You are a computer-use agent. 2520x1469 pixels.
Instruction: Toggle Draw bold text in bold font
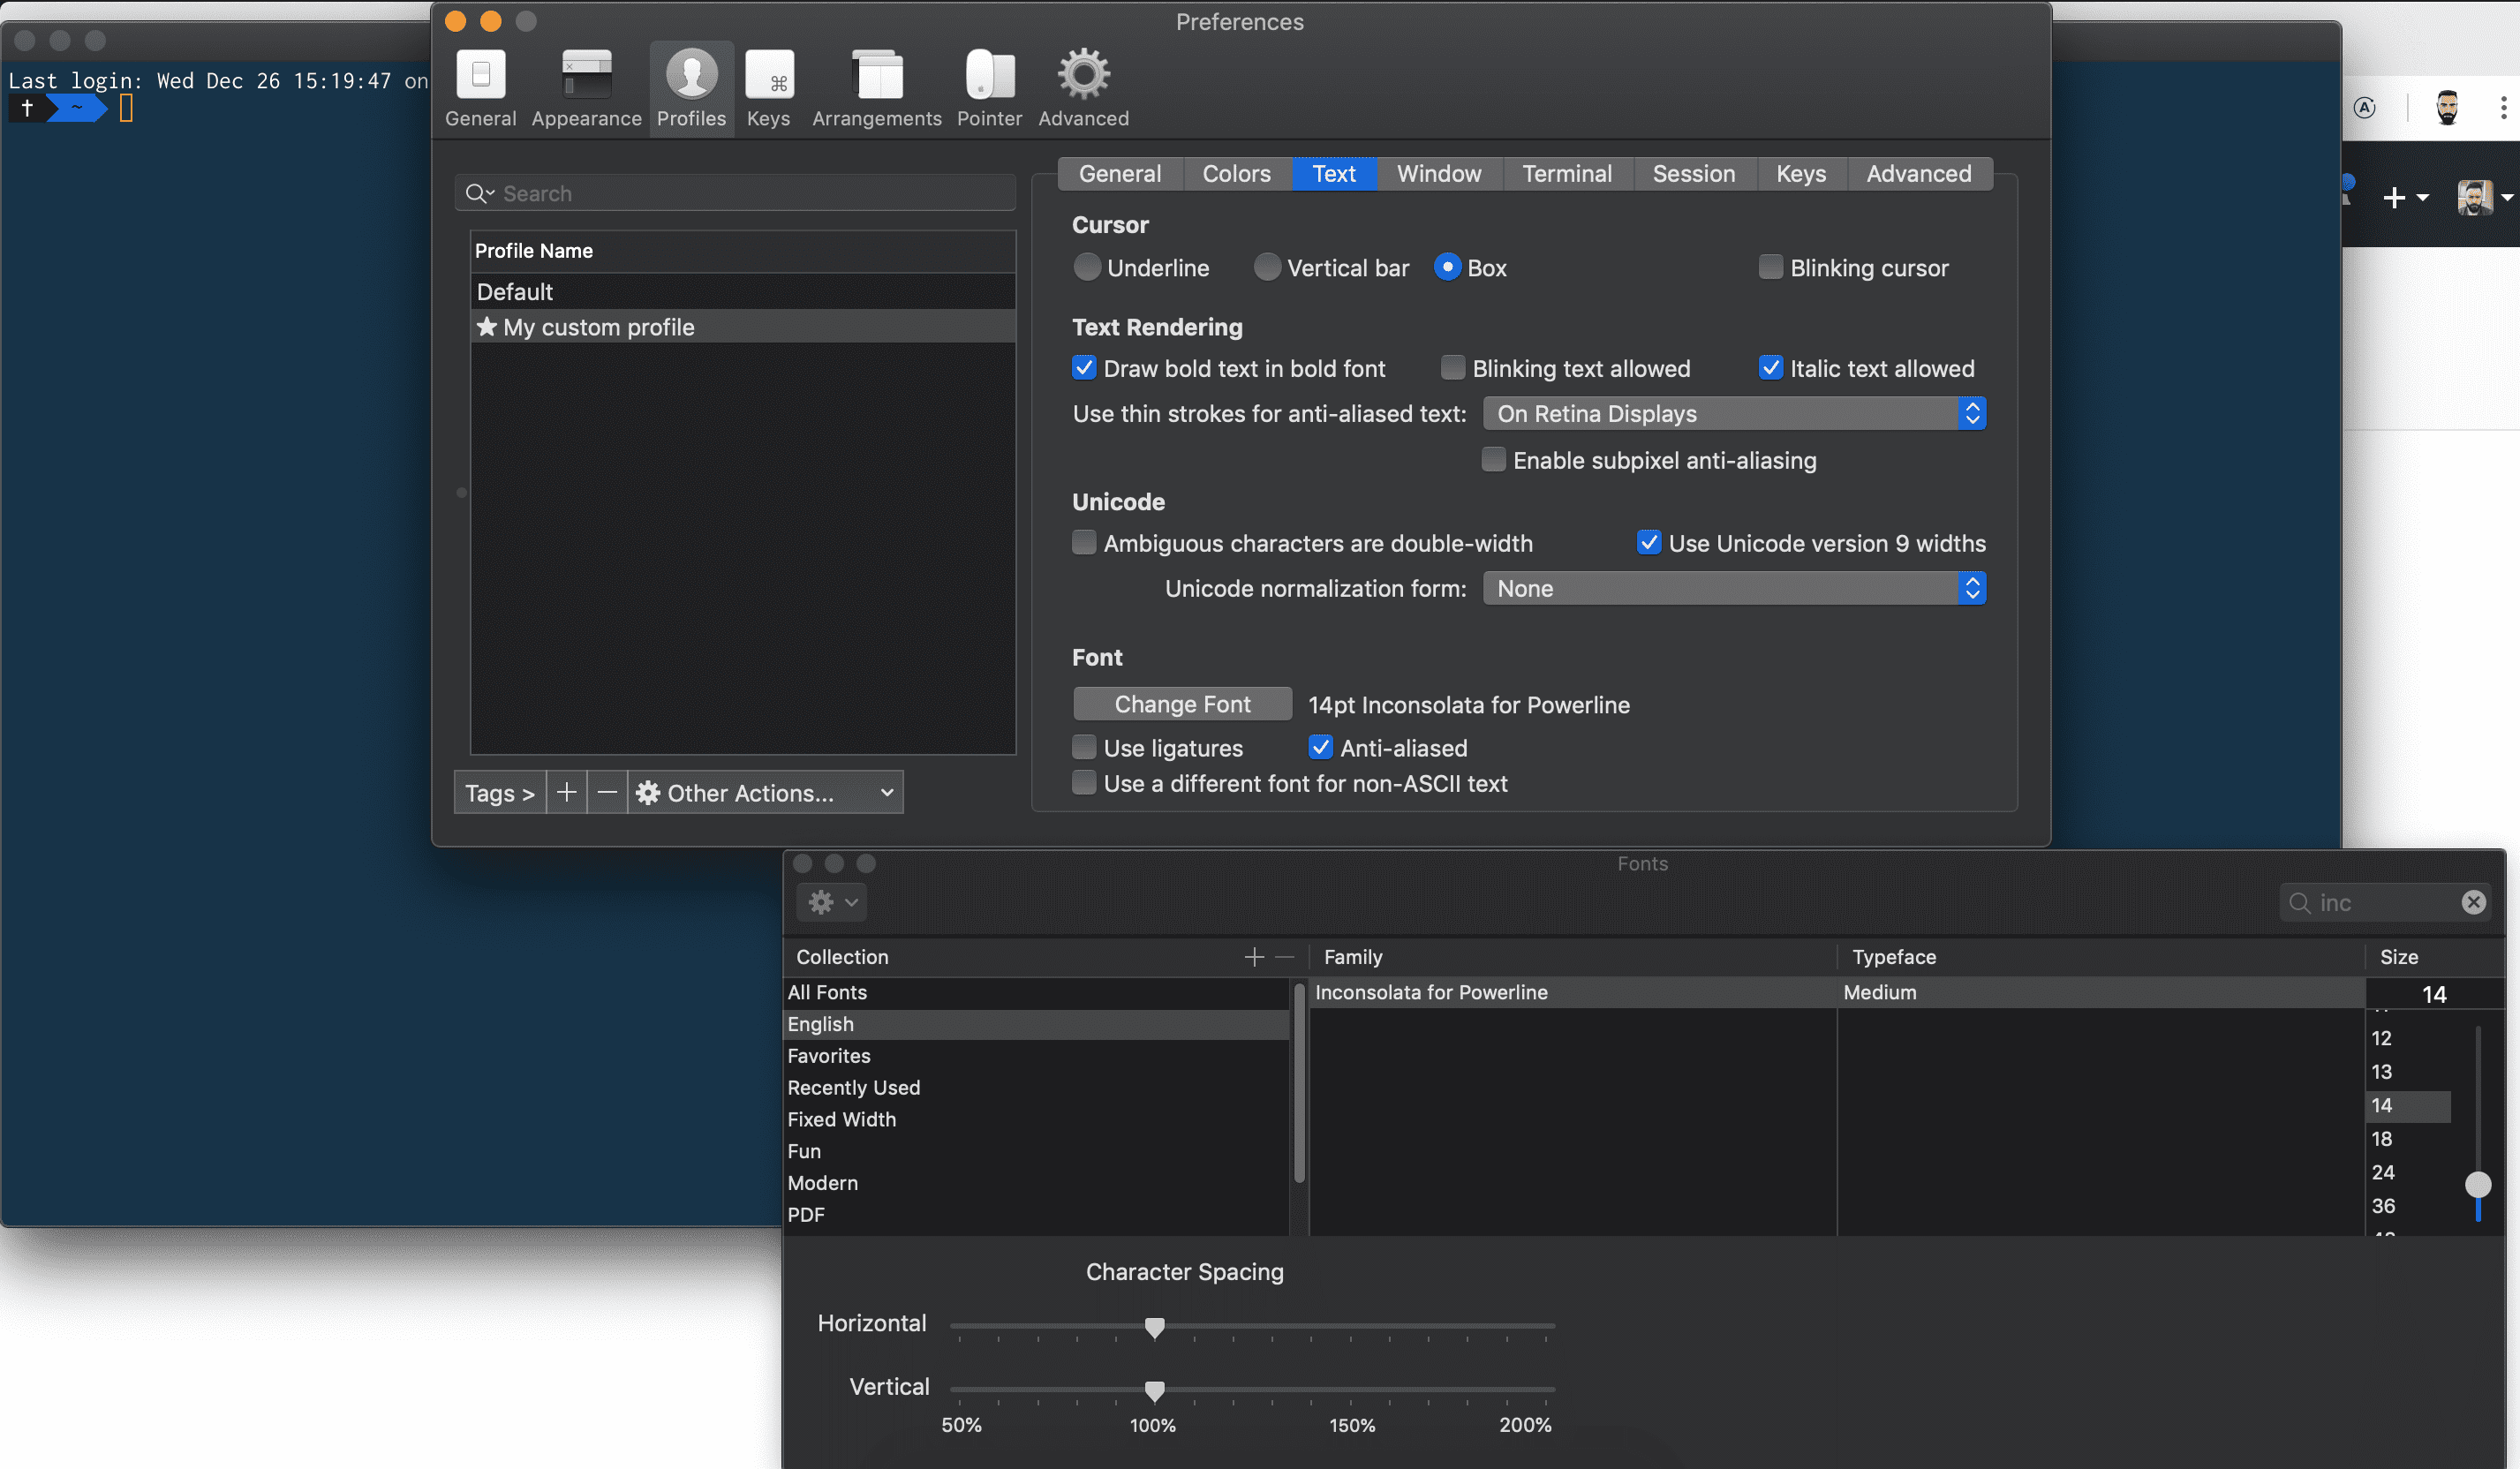(1084, 368)
